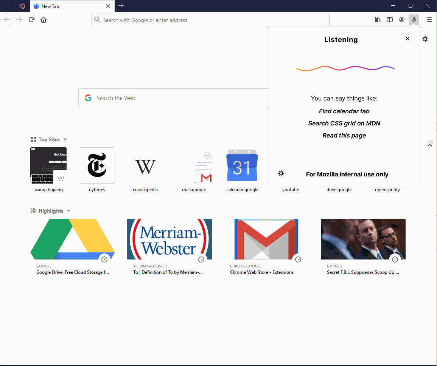Image resolution: width=437 pixels, height=366 pixels.
Task: Go to the home page
Action: [44, 20]
